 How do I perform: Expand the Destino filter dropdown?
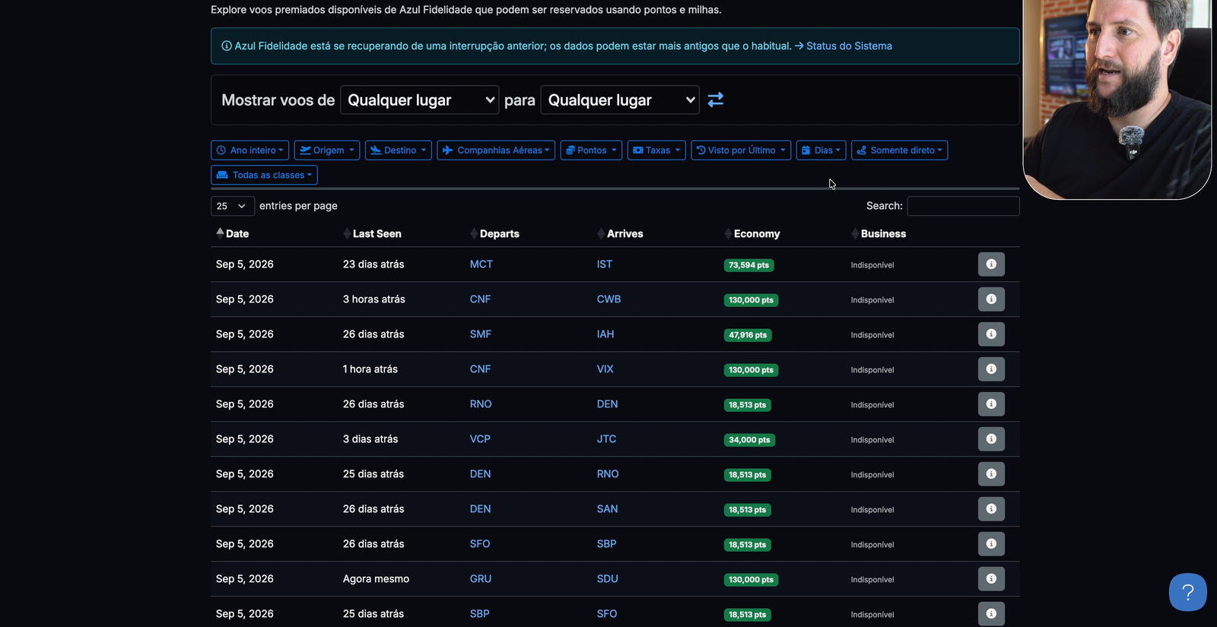click(x=399, y=150)
